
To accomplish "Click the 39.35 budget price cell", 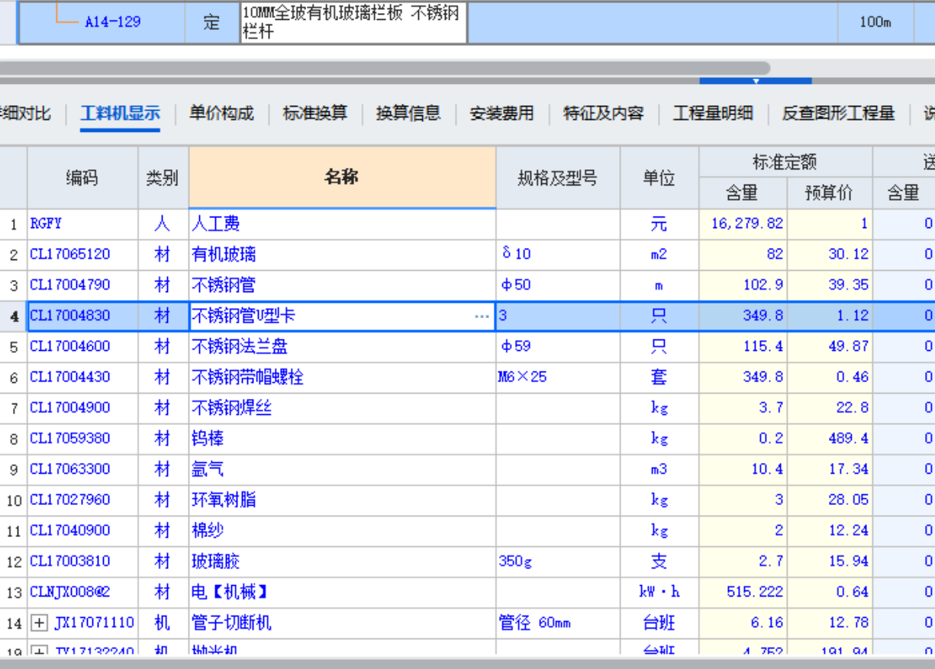I will pos(830,285).
